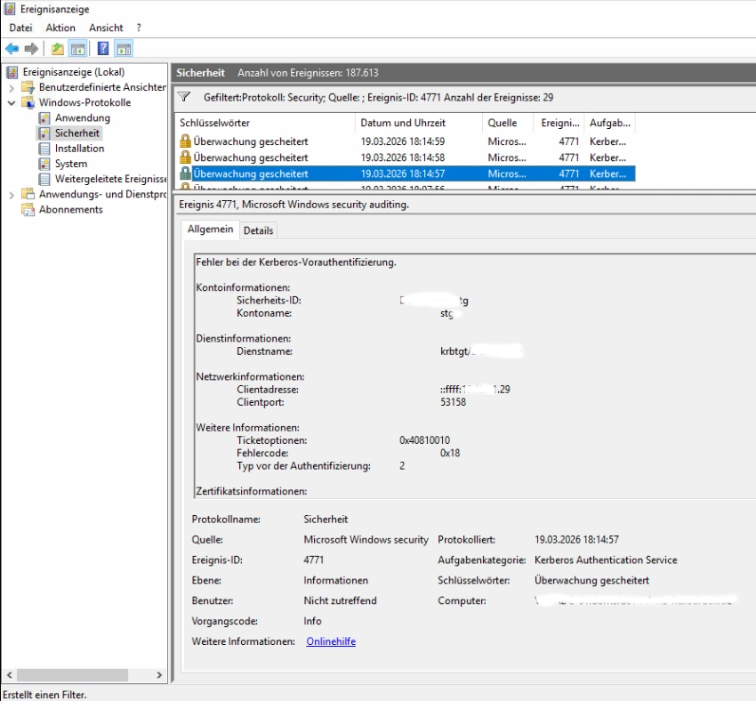The height and width of the screenshot is (701, 756).
Task: Click the 'Erstellt einen Filter.' status text
Action: [x=44, y=695]
